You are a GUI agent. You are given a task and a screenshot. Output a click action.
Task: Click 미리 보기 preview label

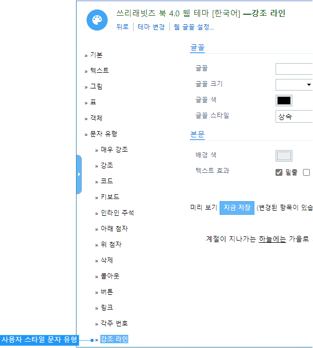point(204,207)
